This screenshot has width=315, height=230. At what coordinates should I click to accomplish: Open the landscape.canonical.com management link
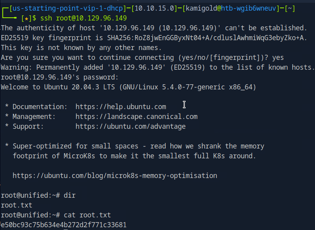click(x=136, y=117)
